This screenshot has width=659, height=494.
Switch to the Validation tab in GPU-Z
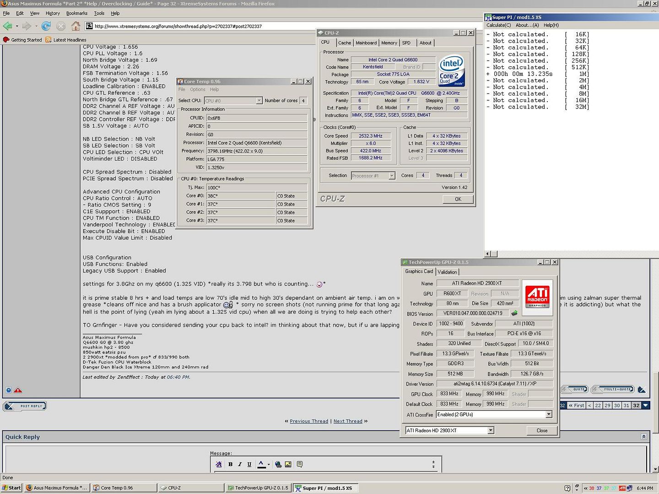(x=447, y=272)
